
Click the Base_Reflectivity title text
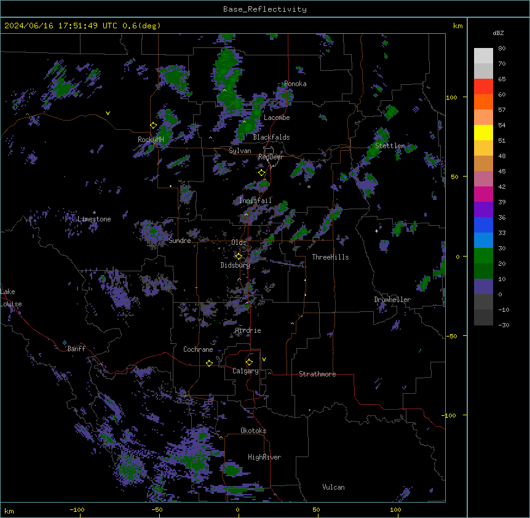pos(265,9)
